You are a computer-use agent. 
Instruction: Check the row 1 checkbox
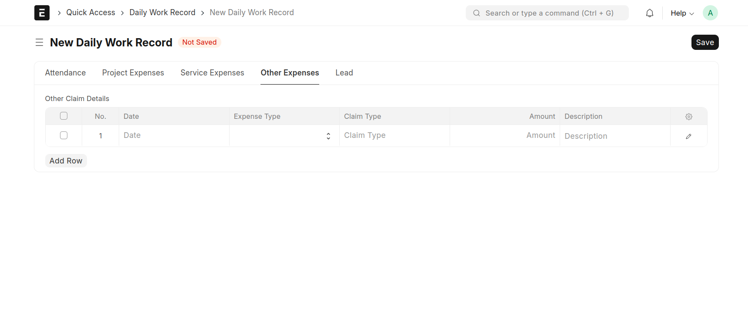coord(63,135)
